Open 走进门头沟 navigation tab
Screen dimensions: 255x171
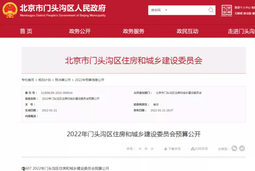pyautogui.click(x=241, y=31)
